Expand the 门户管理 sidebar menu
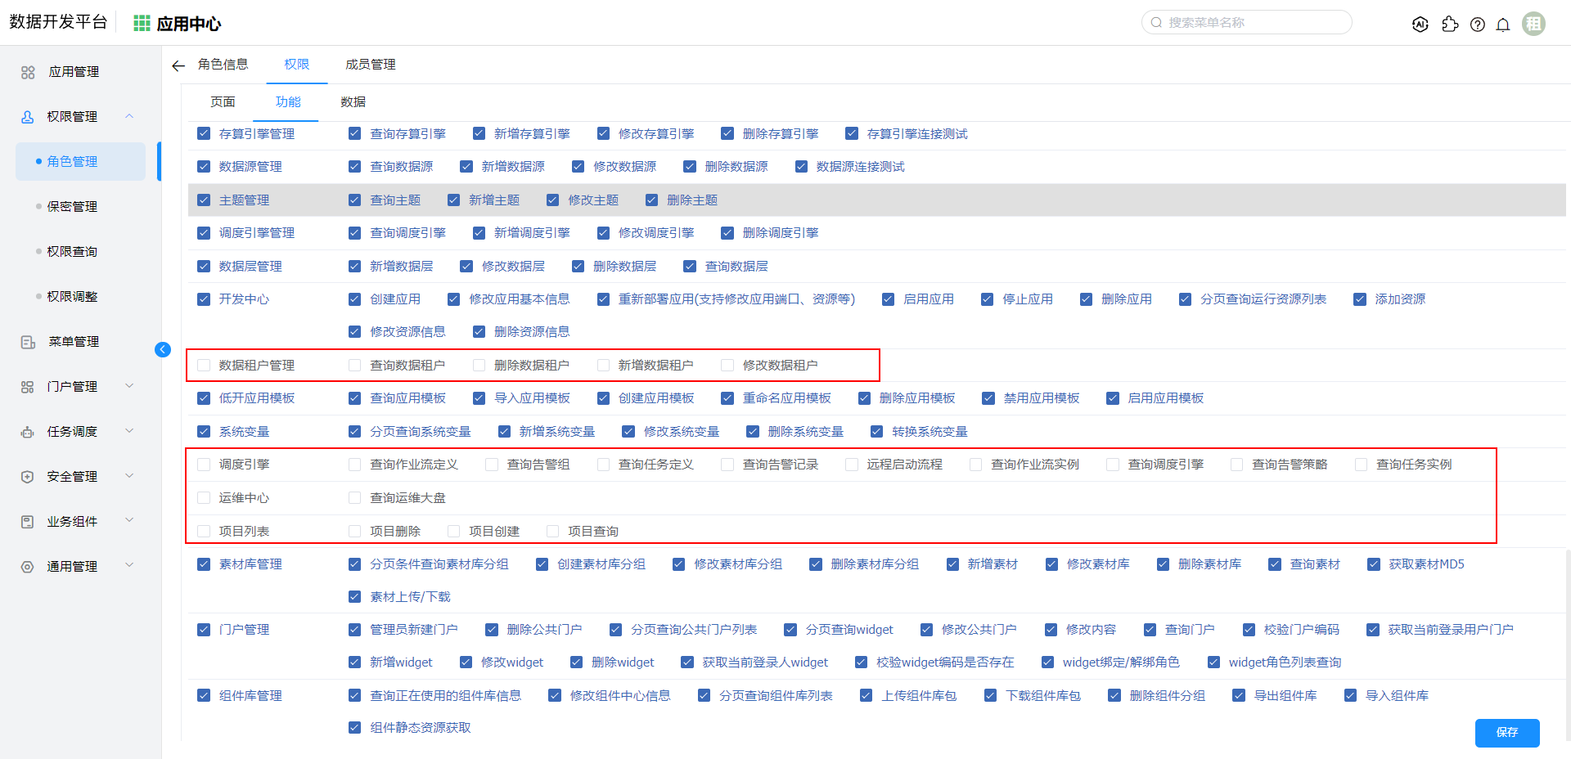The height and width of the screenshot is (759, 1571). click(x=72, y=386)
